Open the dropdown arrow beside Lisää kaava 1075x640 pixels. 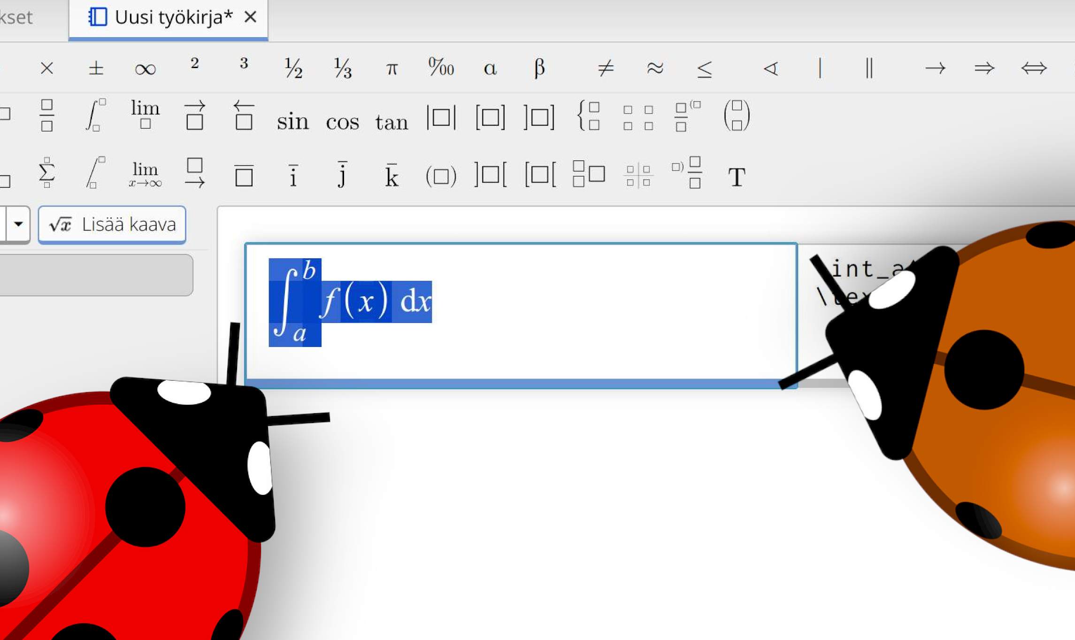click(x=18, y=224)
